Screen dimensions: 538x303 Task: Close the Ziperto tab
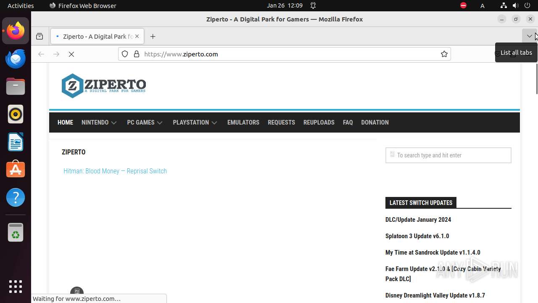pos(137,37)
